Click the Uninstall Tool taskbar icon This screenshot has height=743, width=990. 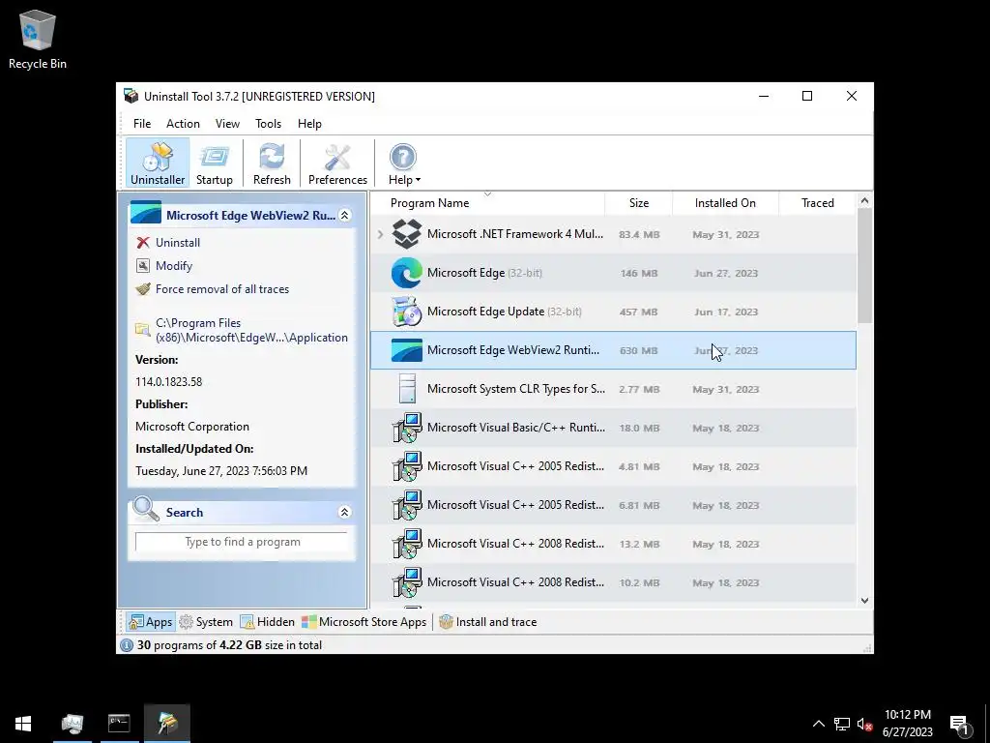click(x=166, y=724)
